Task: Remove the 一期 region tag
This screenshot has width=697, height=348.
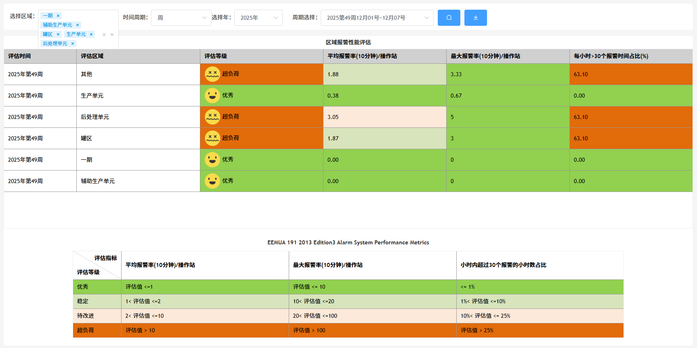Action: coord(58,16)
